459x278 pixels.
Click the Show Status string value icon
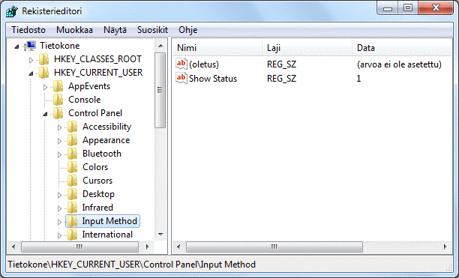coord(181,78)
